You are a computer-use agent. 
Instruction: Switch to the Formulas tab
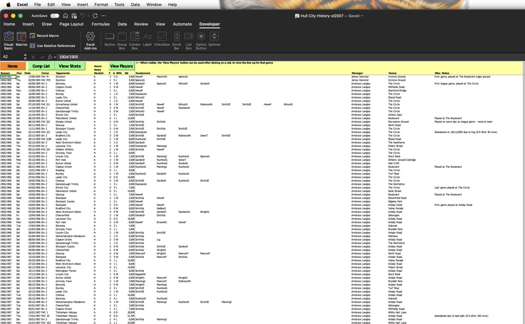tap(101, 24)
